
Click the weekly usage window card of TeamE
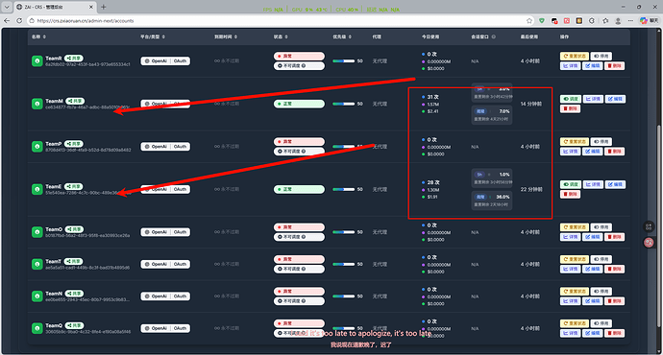tap(492, 201)
